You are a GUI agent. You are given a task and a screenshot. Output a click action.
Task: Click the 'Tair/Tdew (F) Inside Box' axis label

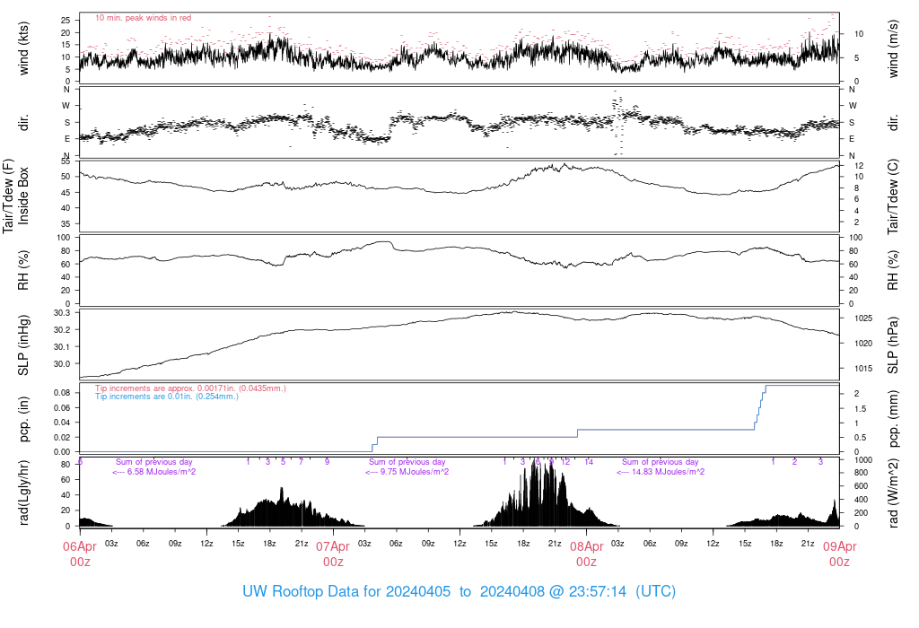pos(16,196)
